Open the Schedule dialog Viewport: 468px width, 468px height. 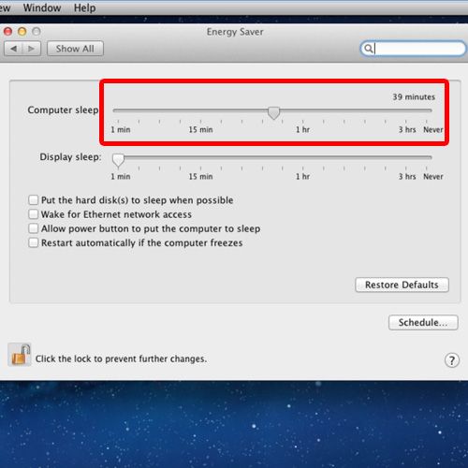[x=423, y=322]
